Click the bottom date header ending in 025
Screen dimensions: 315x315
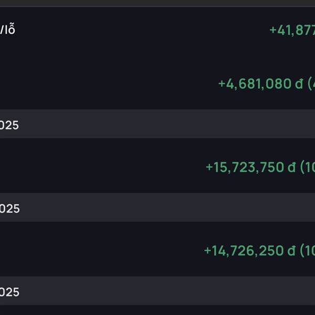[9, 292]
